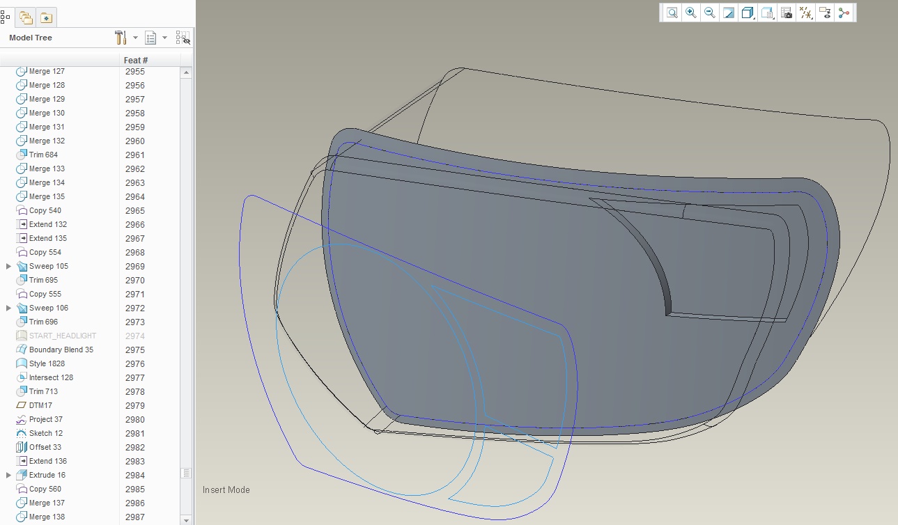Open the dropdown arrow beside the Settings hammer
Image resolution: width=898 pixels, height=525 pixels.
click(135, 38)
